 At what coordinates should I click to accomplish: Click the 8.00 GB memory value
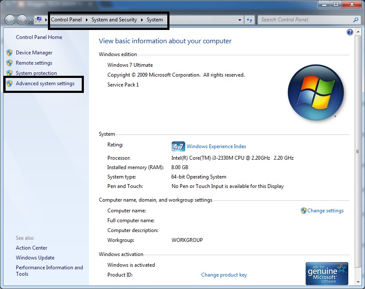[x=180, y=167]
